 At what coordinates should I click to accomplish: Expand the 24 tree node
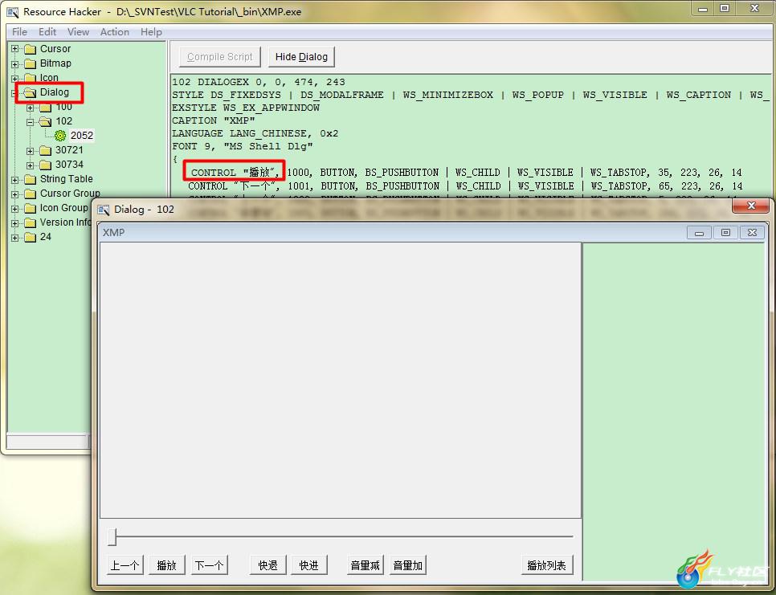click(14, 238)
